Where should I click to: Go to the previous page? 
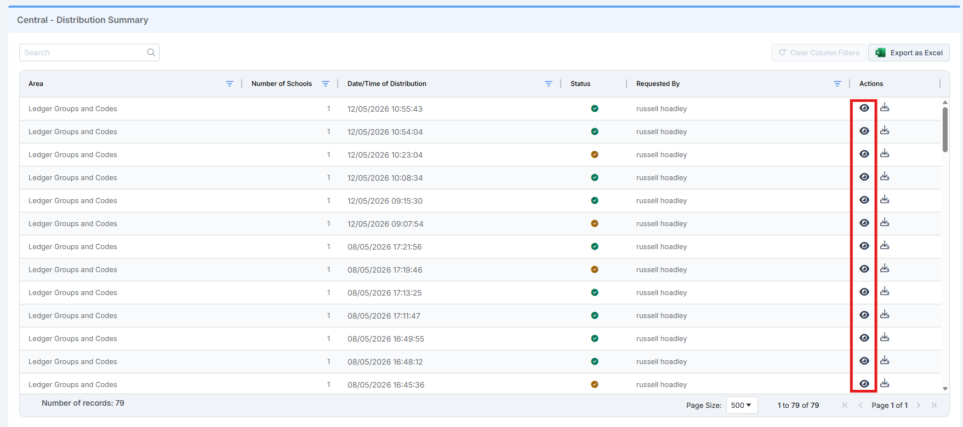(x=861, y=405)
